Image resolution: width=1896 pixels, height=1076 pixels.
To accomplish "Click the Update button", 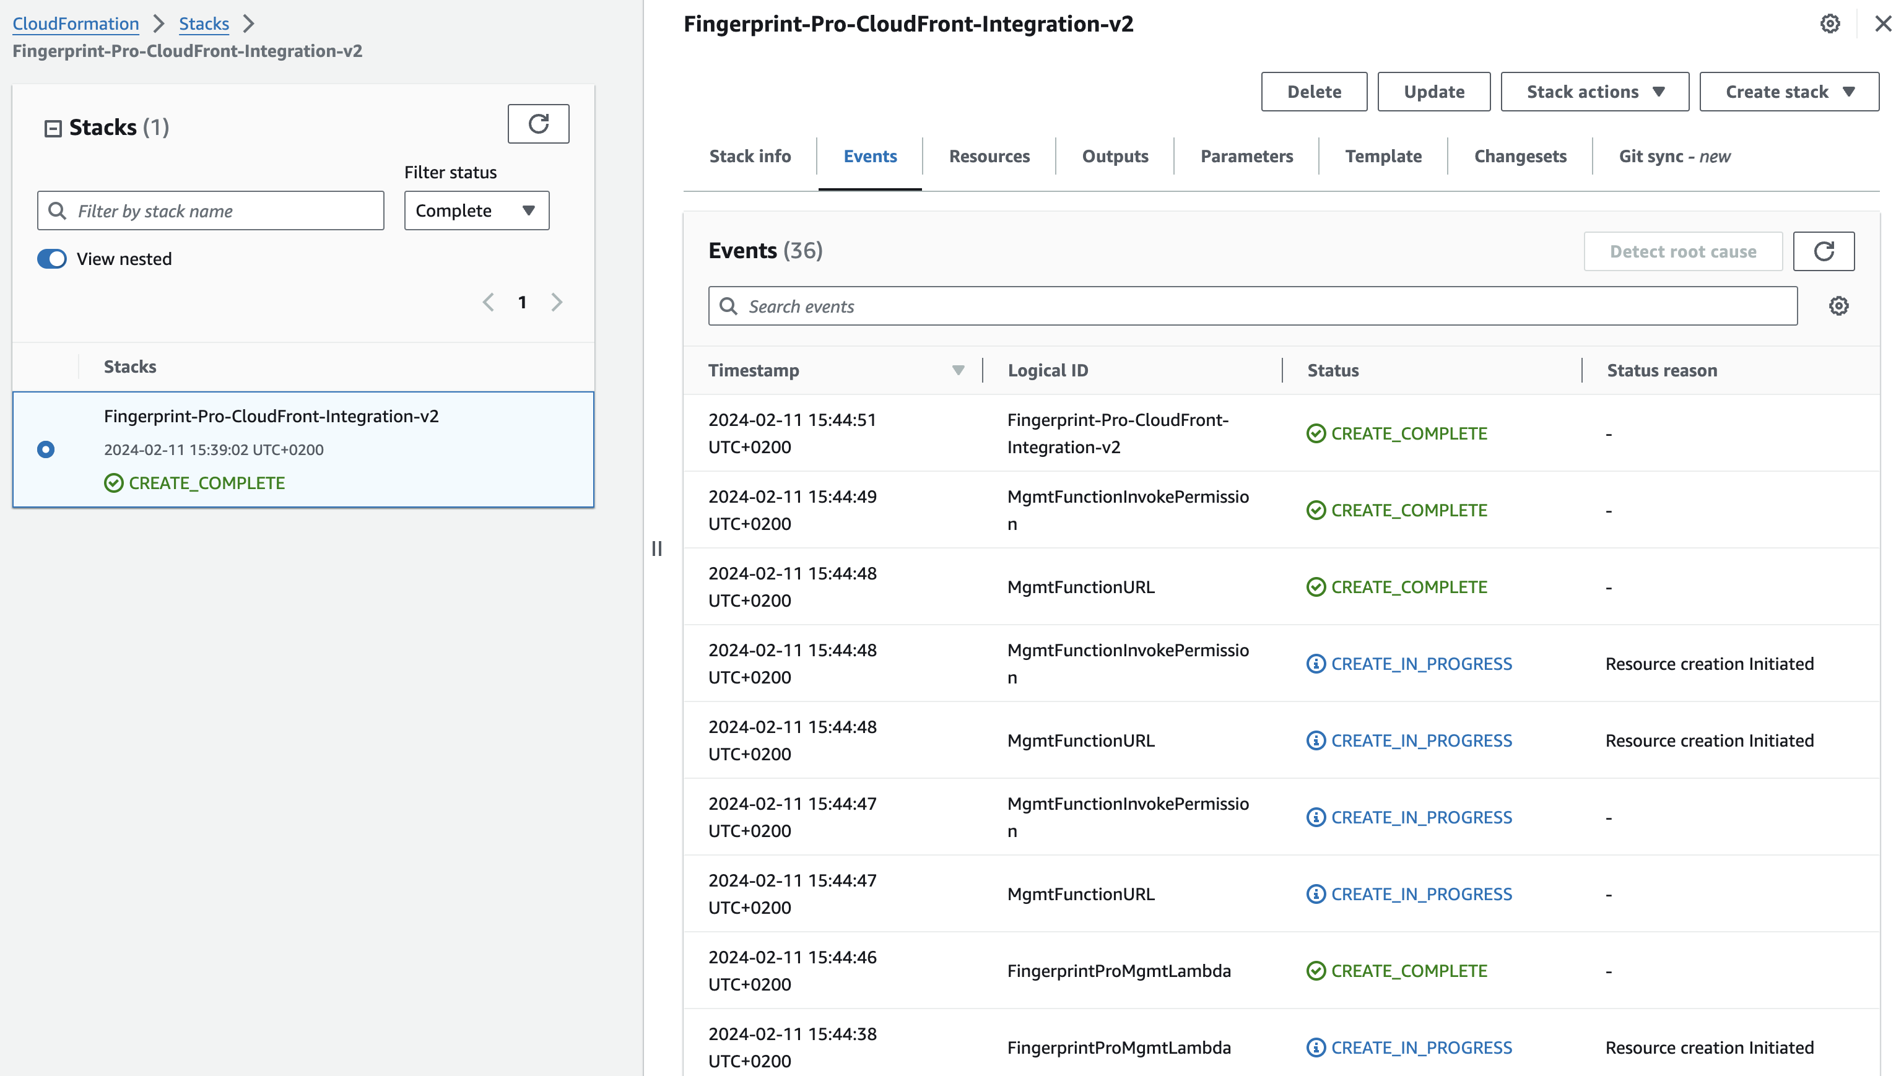I will [x=1433, y=92].
